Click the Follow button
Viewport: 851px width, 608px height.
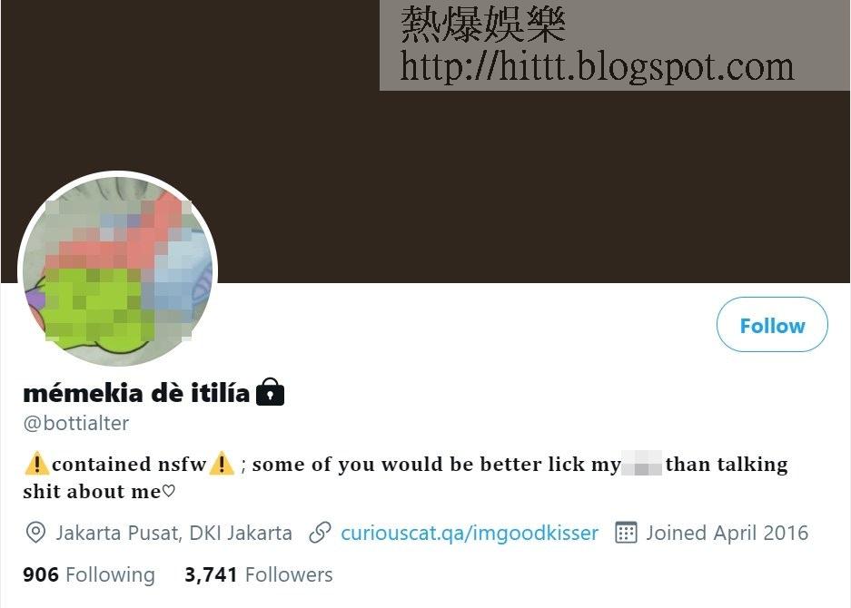point(772,324)
